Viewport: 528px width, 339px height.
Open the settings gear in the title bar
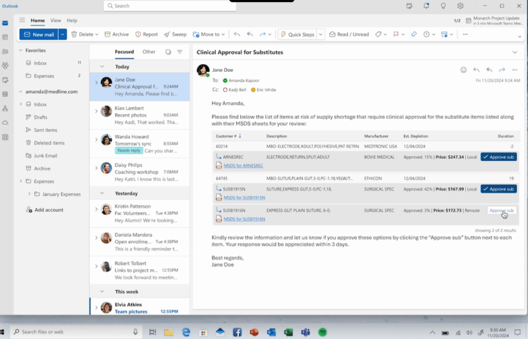click(x=460, y=6)
